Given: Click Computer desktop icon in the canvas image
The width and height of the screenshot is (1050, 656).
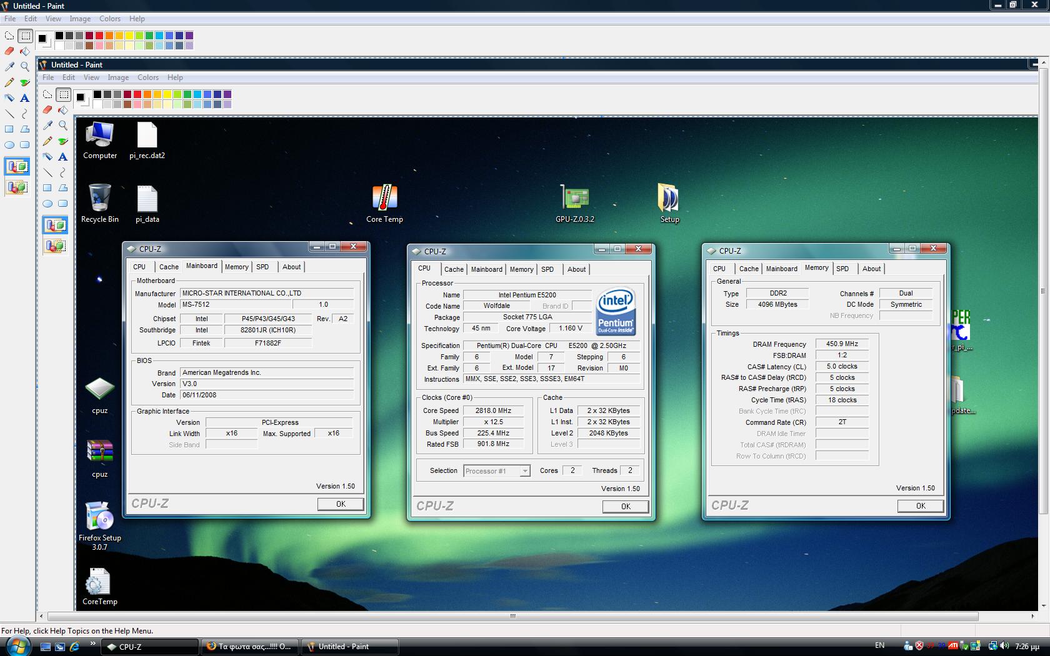Looking at the screenshot, I should coord(100,141).
